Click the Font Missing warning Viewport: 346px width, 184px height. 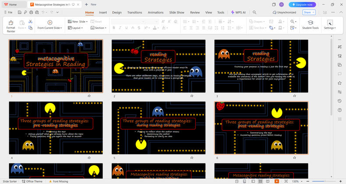(x=59, y=181)
